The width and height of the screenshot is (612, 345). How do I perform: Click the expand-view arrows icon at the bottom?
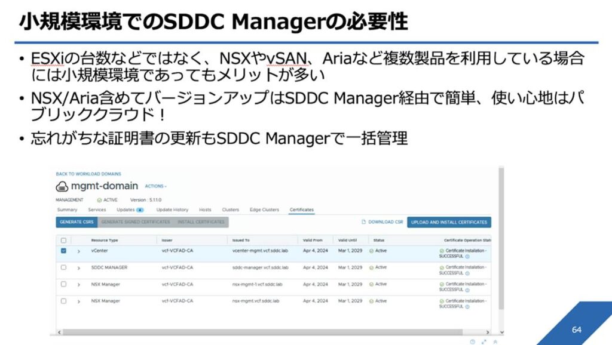[x=484, y=342]
